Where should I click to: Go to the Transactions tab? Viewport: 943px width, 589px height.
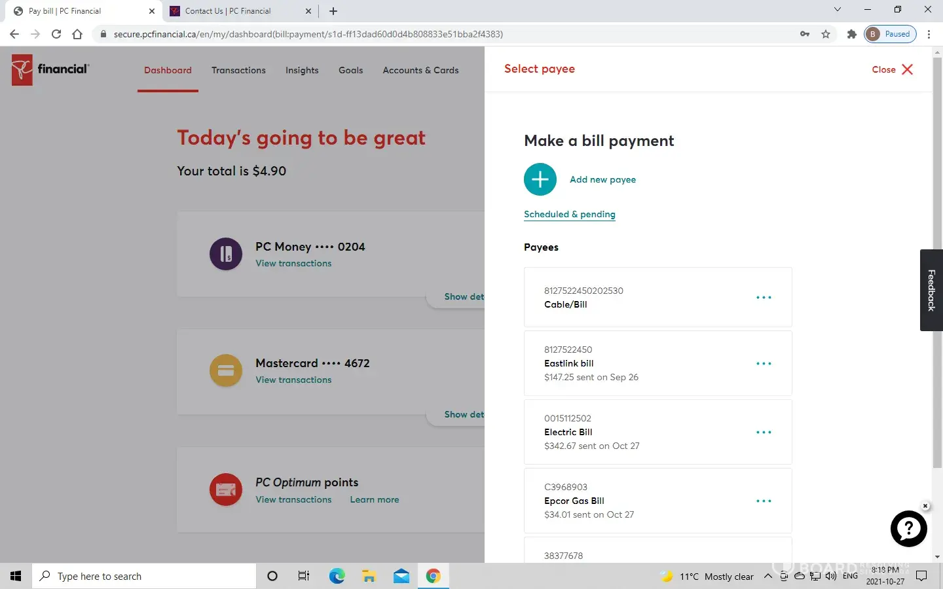tap(238, 70)
